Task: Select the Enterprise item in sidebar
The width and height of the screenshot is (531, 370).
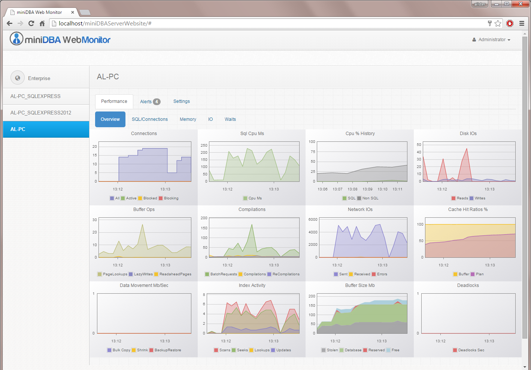Action: (46, 78)
